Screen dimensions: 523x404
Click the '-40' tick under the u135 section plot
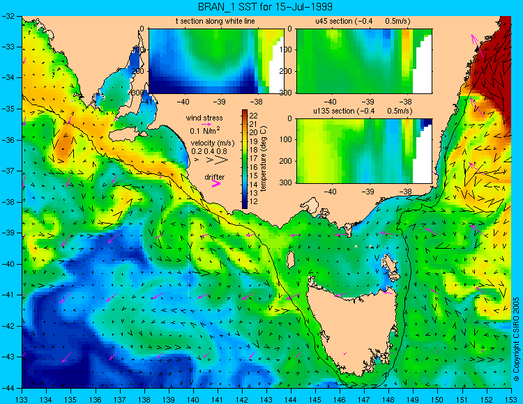click(331, 192)
